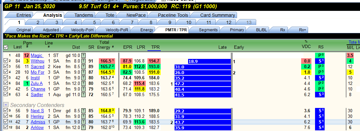Image resolution: width=360 pixels, height=131 pixels.
Task: Uncheck the Mo For row checkbox
Action: pos(6,72)
